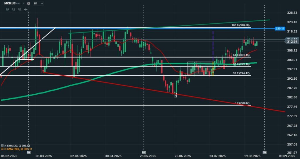Select the crosshair cursor tool
This screenshot has height=159, width=300.
26,9
